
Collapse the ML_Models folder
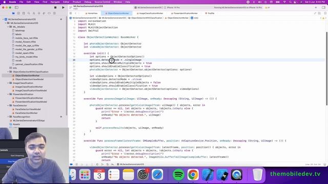[8, 27]
